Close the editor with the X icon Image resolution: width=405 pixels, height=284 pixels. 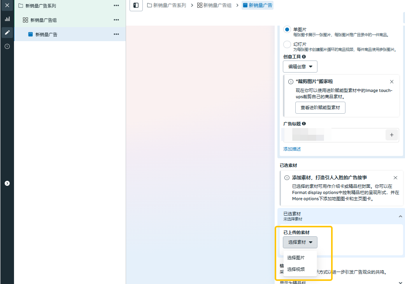click(7, 5)
